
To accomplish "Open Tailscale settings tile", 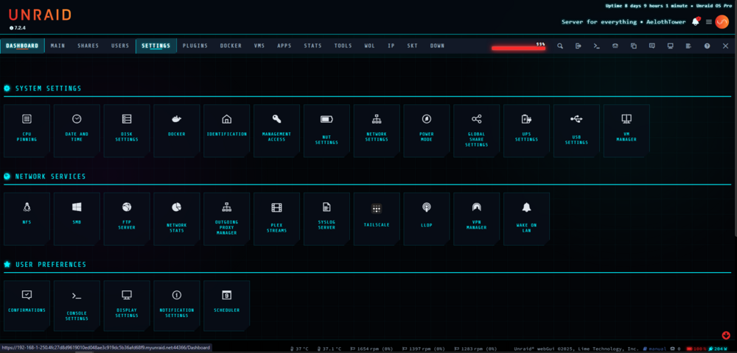I will click(377, 219).
